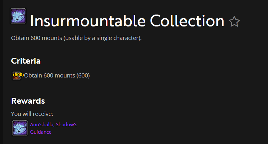
Task: Click the yellow 600 badge on the criteria icon
Action: (18, 74)
